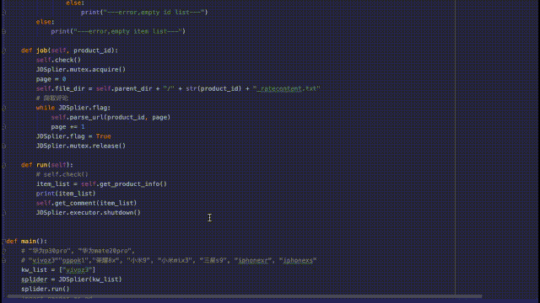Click fold end marker beside JDSplier.executor.shutdown()

click(3, 213)
